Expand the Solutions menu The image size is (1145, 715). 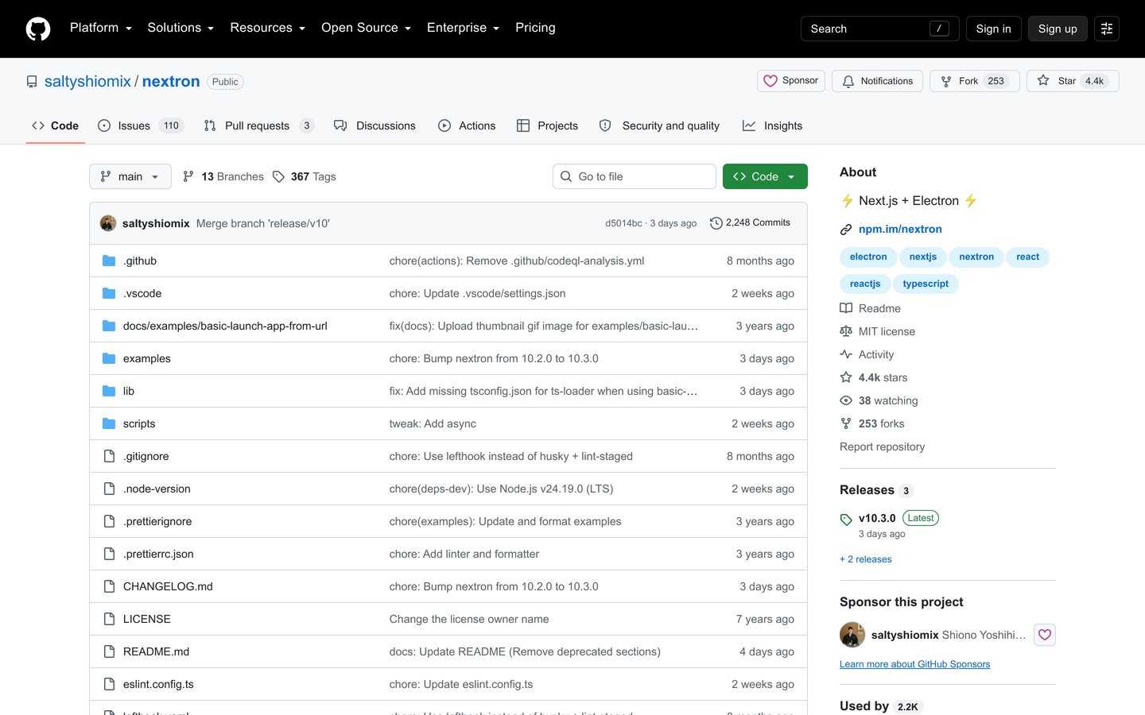180,28
